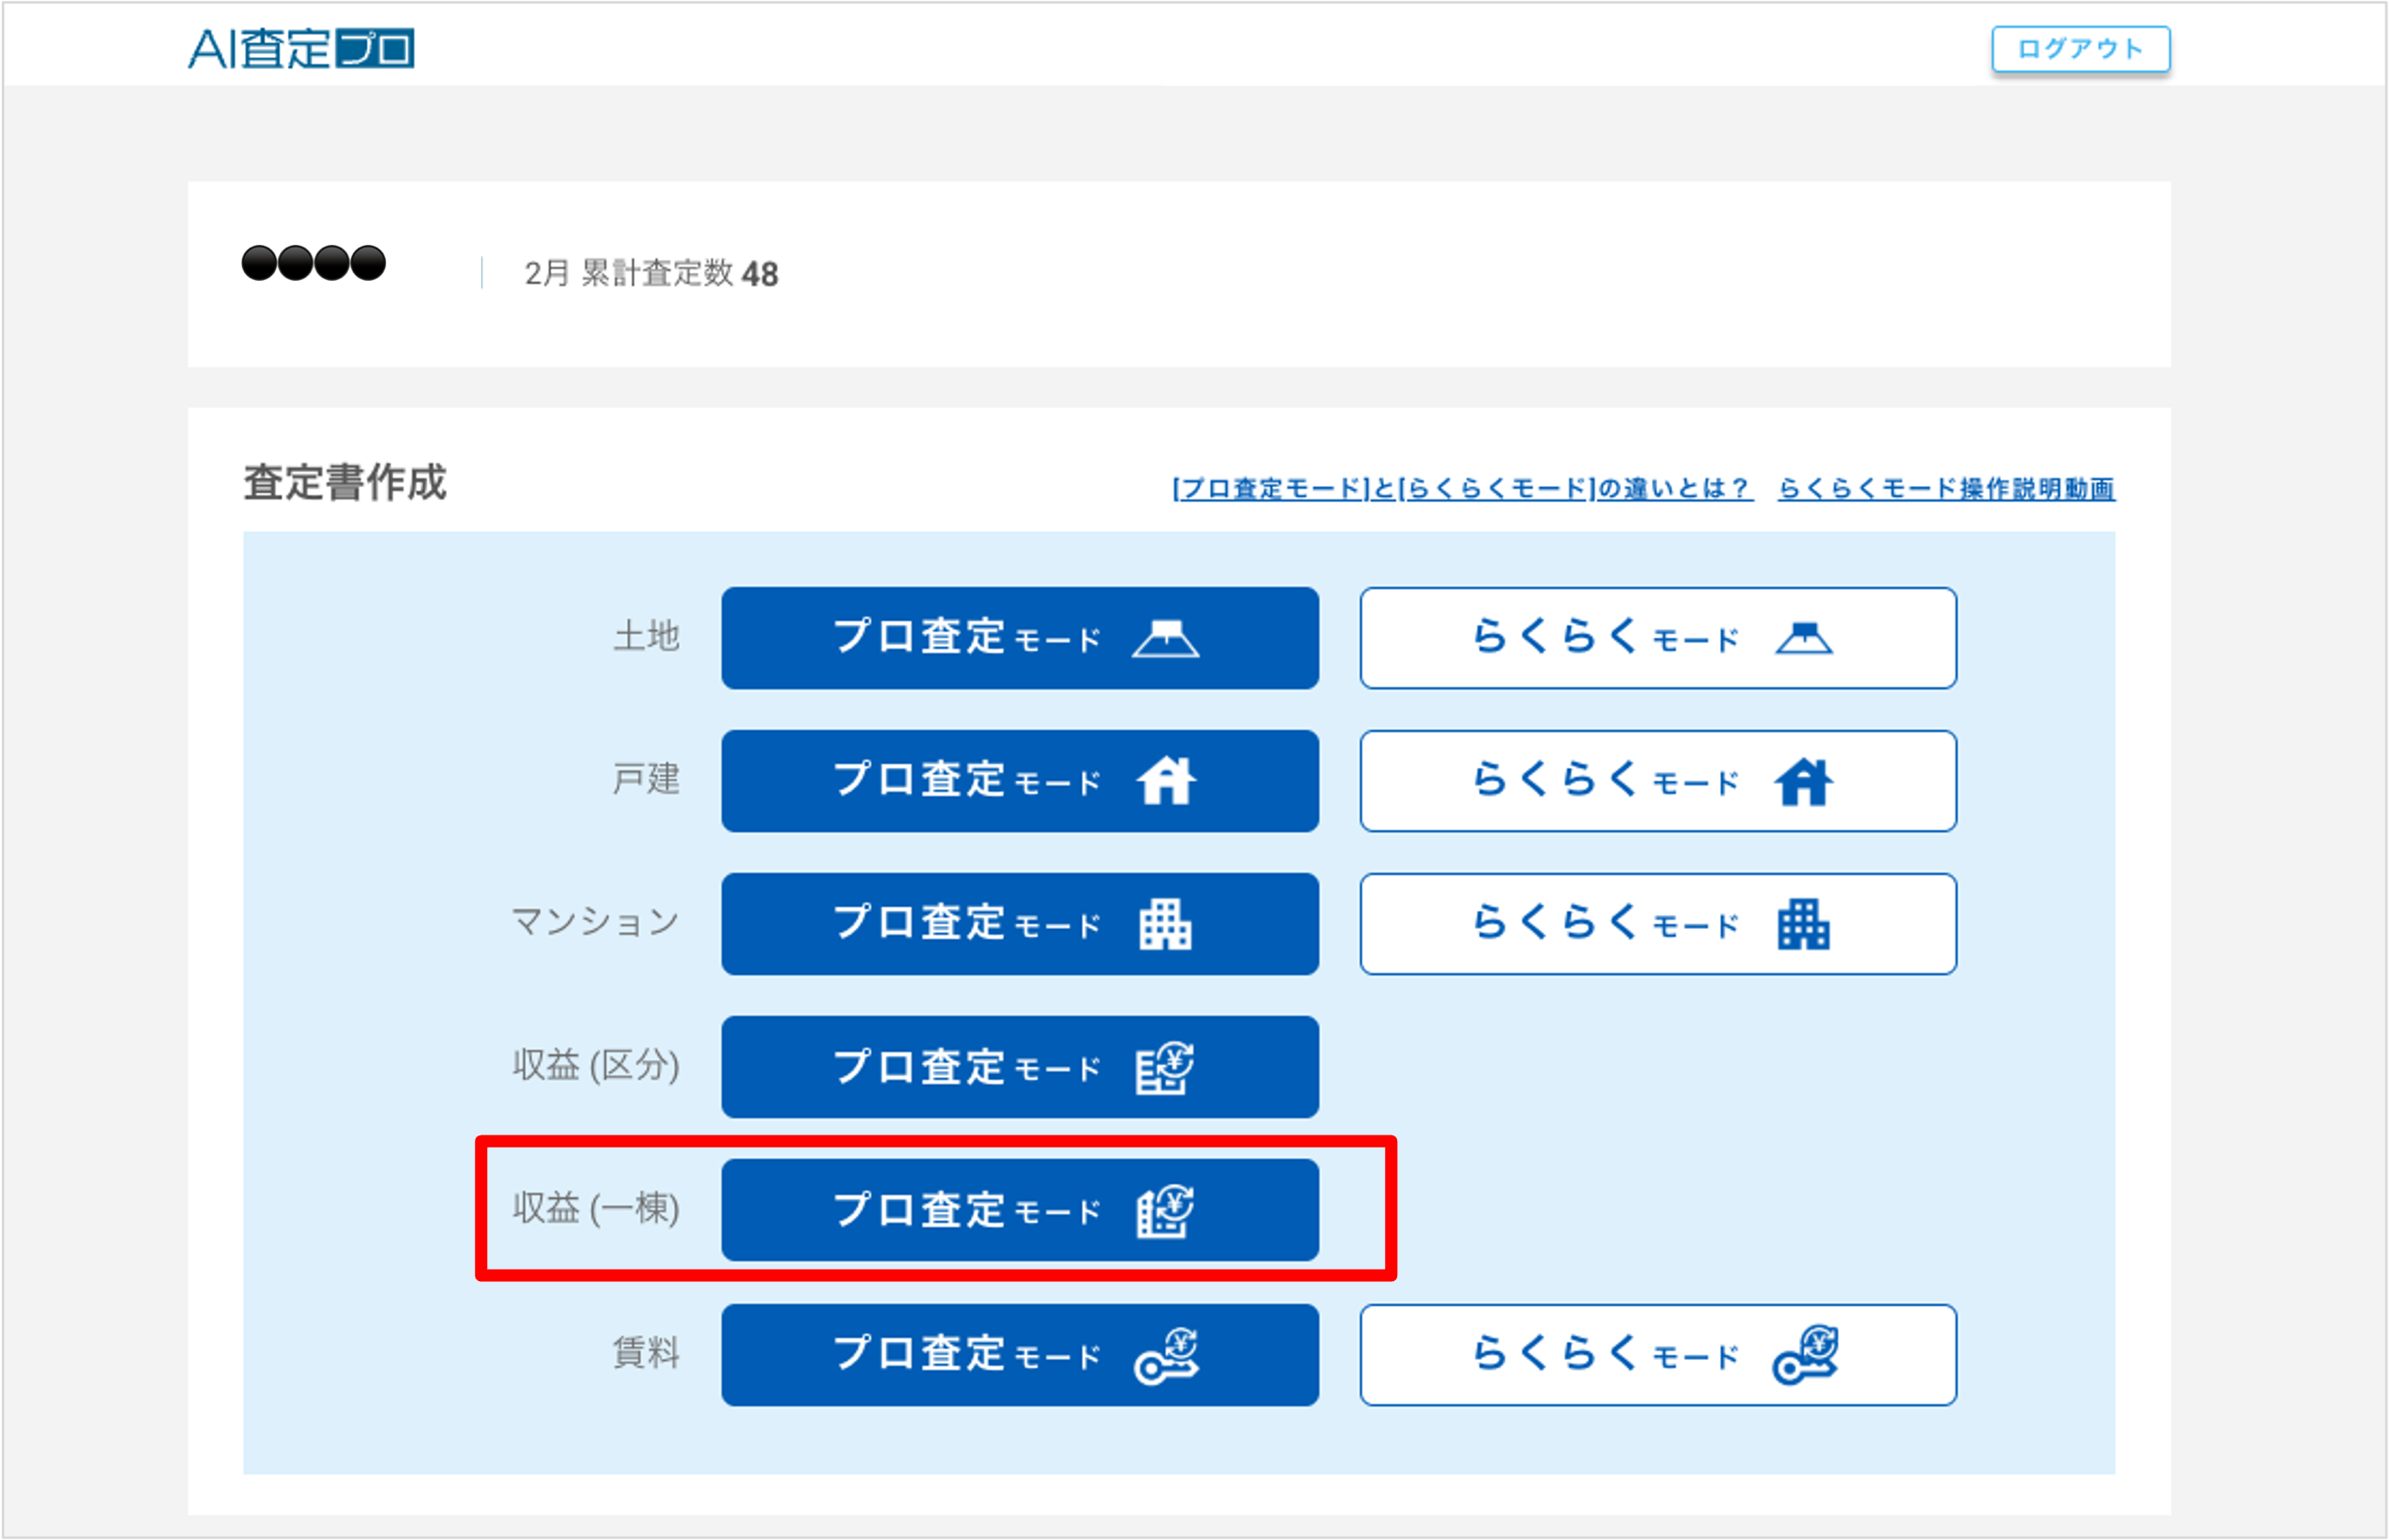Screen dimensions: 2389x1540
Task: Click building icon on マンション らくらくモード button
Action: [1803, 924]
